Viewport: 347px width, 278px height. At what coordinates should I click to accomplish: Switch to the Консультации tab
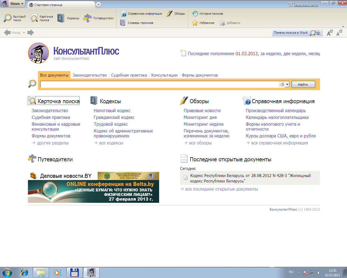click(164, 75)
